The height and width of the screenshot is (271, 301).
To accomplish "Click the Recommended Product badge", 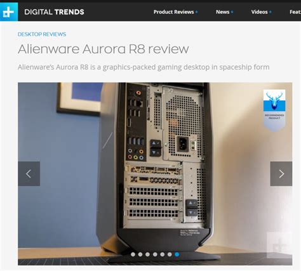I will click(274, 110).
